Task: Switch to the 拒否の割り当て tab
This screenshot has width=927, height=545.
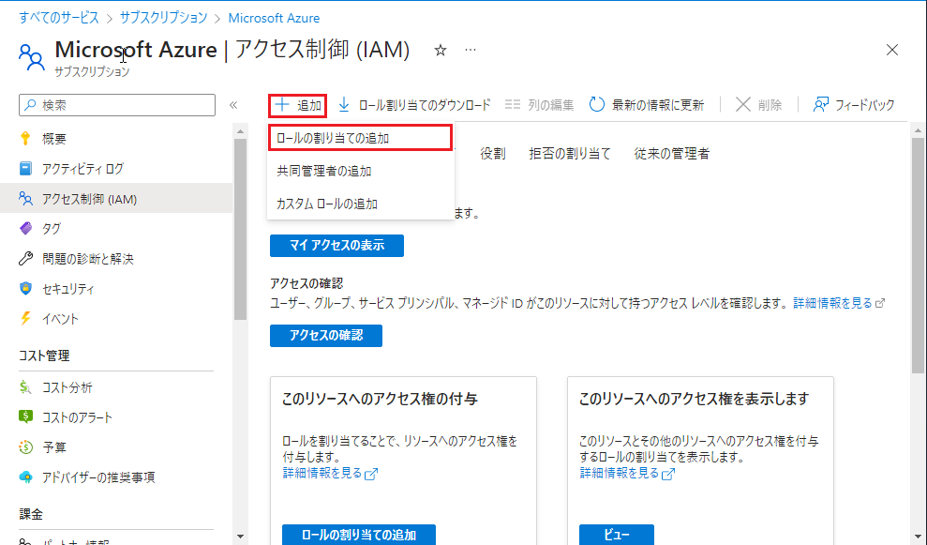Action: [x=569, y=154]
